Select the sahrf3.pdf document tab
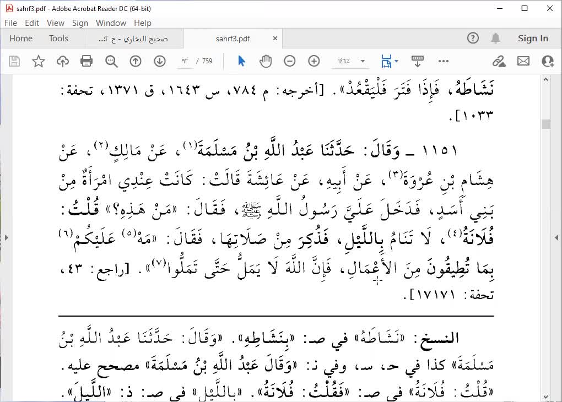 [x=233, y=39]
